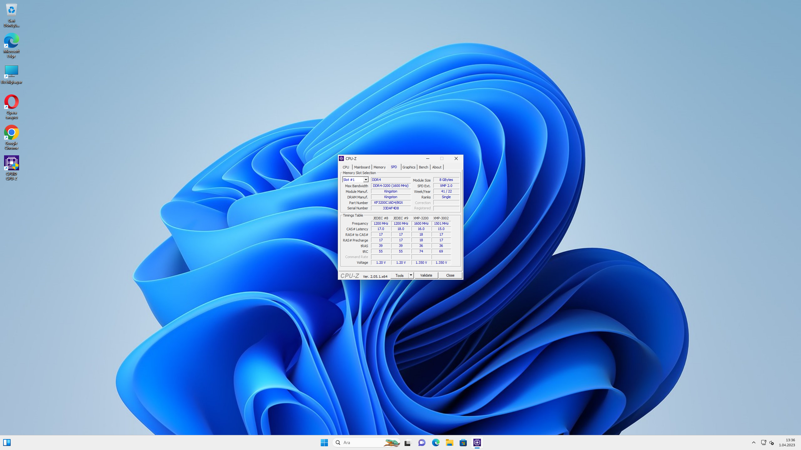The height and width of the screenshot is (450, 801).
Task: Click the Tools button
Action: click(400, 275)
